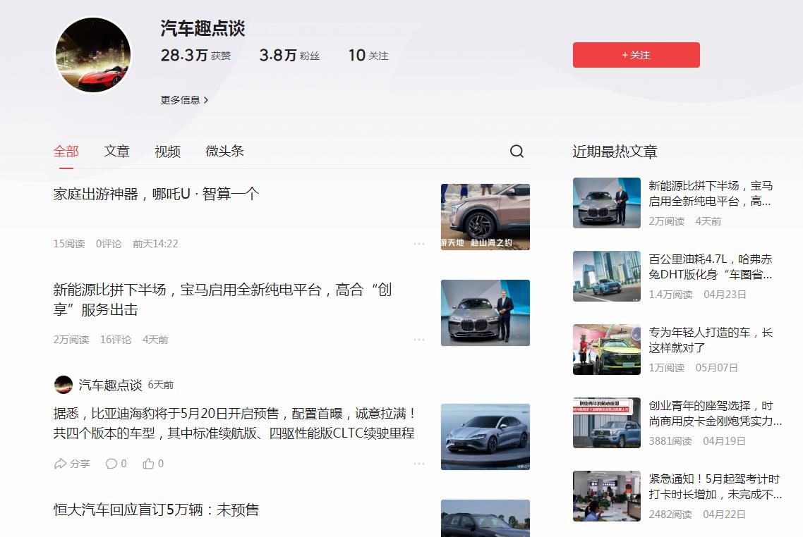Click 近期最热文章 sidebar heading
Screen dimensions: 803x537
click(x=615, y=152)
